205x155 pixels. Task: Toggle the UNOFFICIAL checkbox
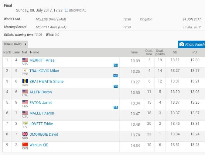67,10
